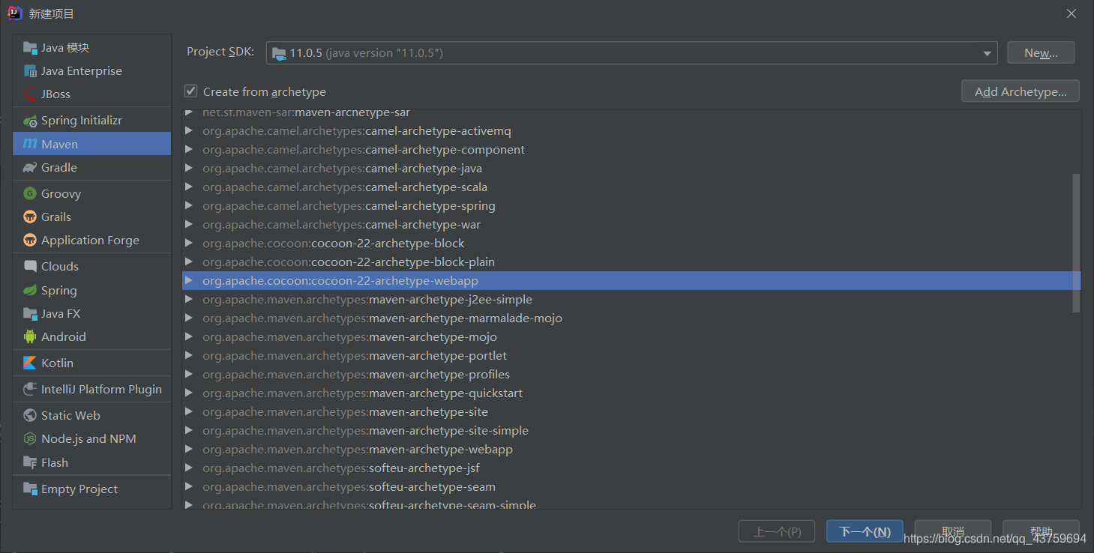Select Gradle project type label

click(59, 168)
